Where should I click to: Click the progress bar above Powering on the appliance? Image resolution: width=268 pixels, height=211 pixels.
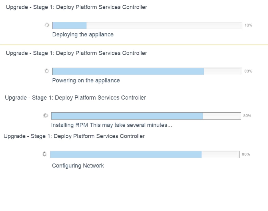click(147, 71)
